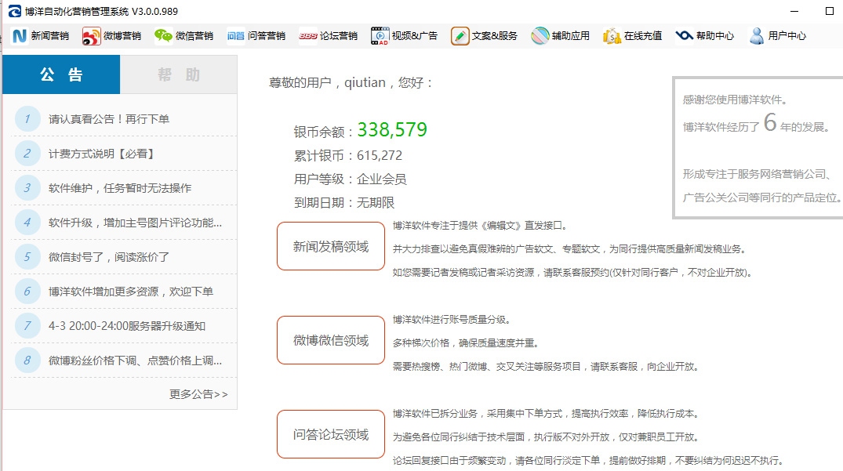Click the 论坛营销 BBS icon
The width and height of the screenshot is (843, 471).
(308, 36)
